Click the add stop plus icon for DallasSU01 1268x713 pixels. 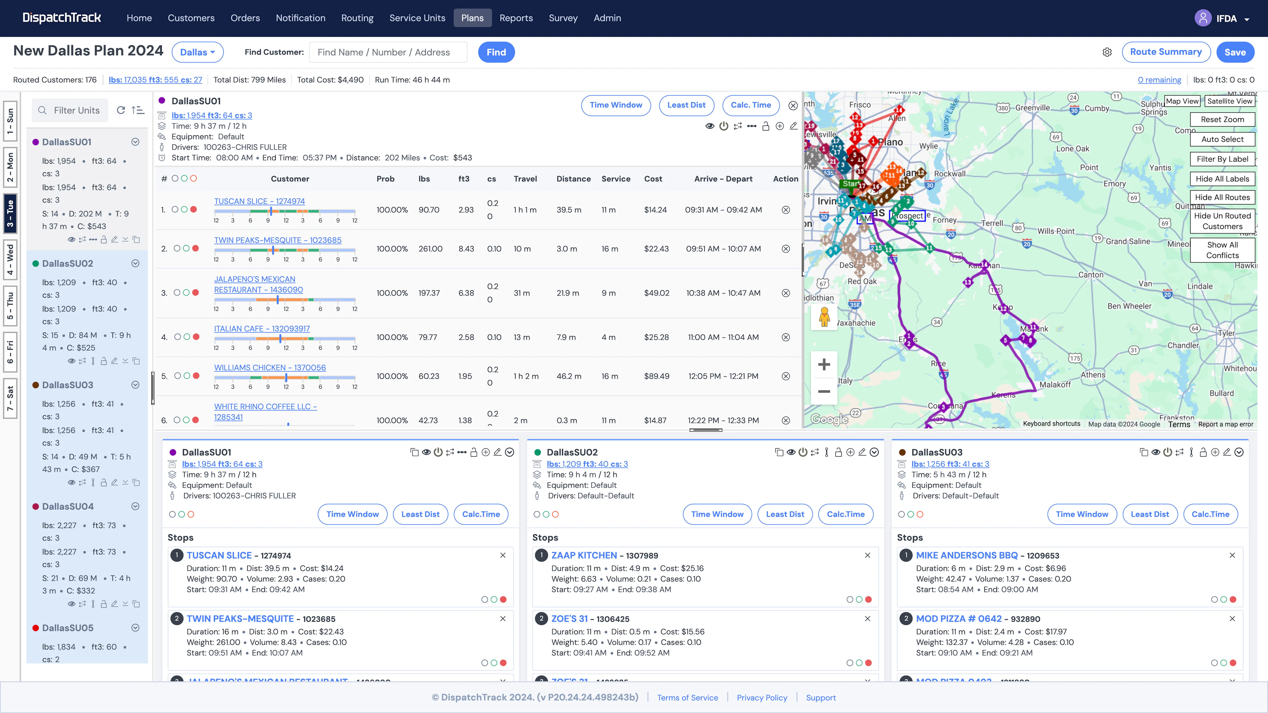point(780,126)
